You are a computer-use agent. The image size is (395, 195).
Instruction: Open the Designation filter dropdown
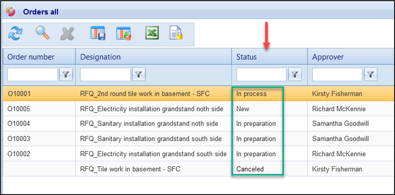tap(139, 75)
